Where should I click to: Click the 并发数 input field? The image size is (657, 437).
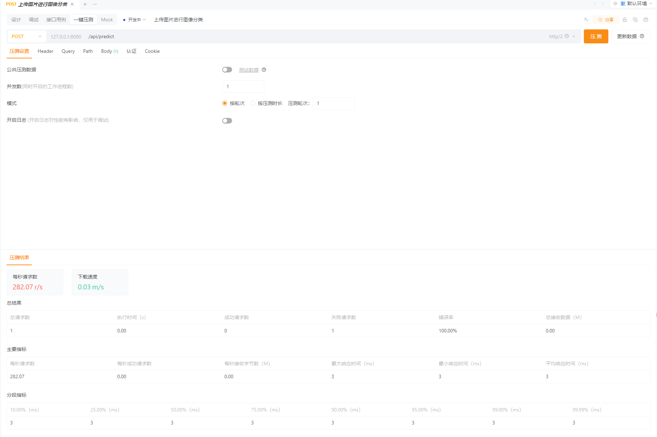(x=243, y=86)
